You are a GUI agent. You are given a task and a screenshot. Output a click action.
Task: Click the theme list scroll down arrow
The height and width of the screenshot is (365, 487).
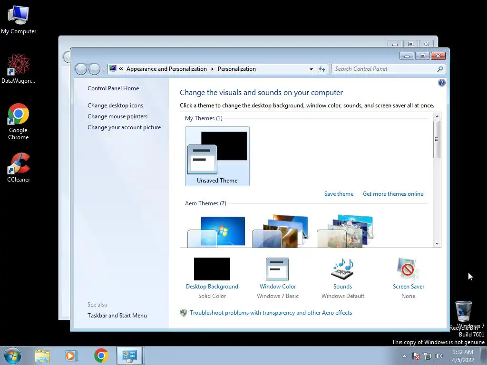[x=437, y=244]
